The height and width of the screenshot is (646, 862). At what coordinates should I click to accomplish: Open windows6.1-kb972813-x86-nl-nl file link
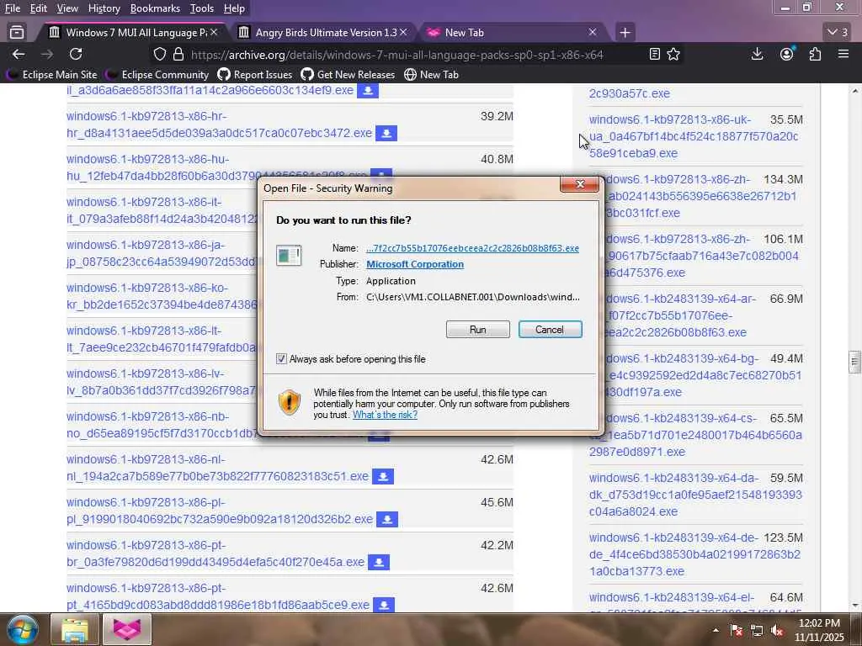(x=217, y=468)
